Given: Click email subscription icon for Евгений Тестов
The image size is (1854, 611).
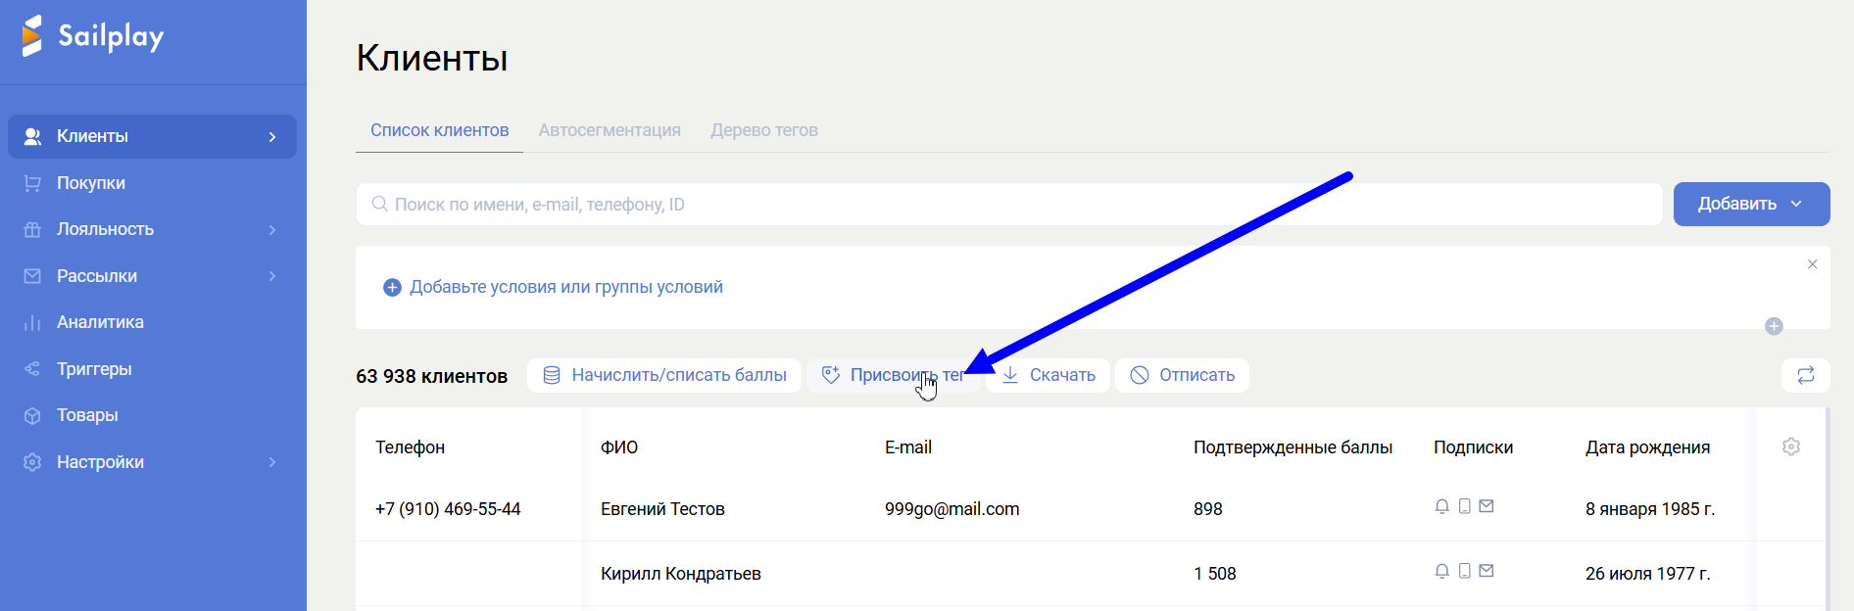Looking at the screenshot, I should coord(1487,506).
